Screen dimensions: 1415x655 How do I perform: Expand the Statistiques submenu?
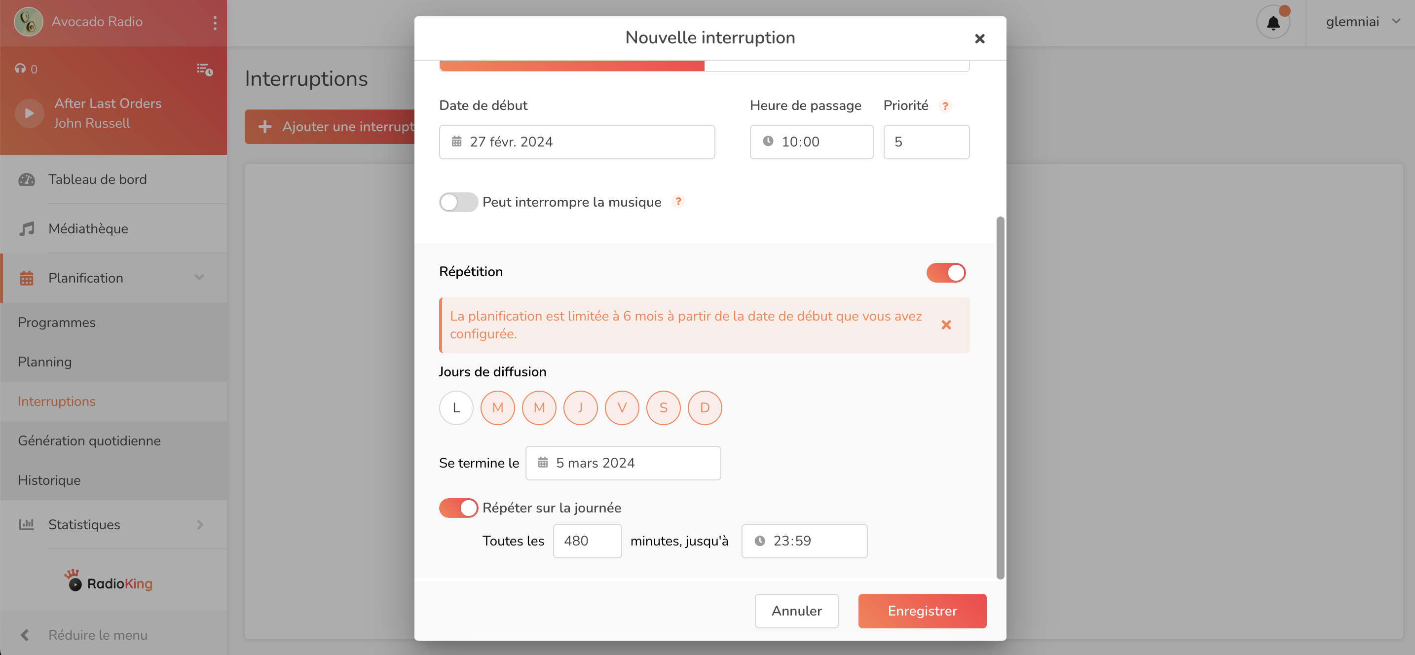point(199,525)
